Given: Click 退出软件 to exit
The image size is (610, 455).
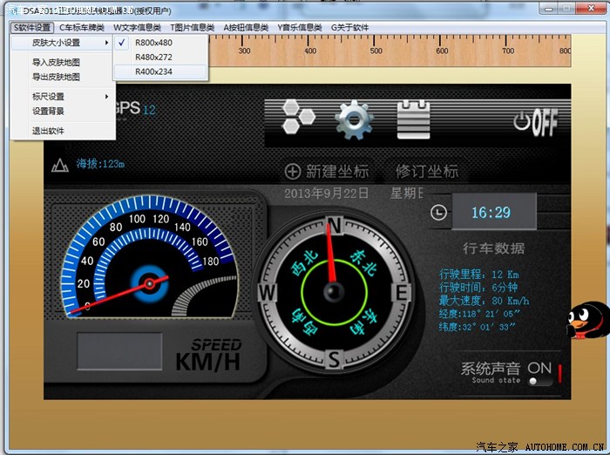Looking at the screenshot, I should click(49, 131).
